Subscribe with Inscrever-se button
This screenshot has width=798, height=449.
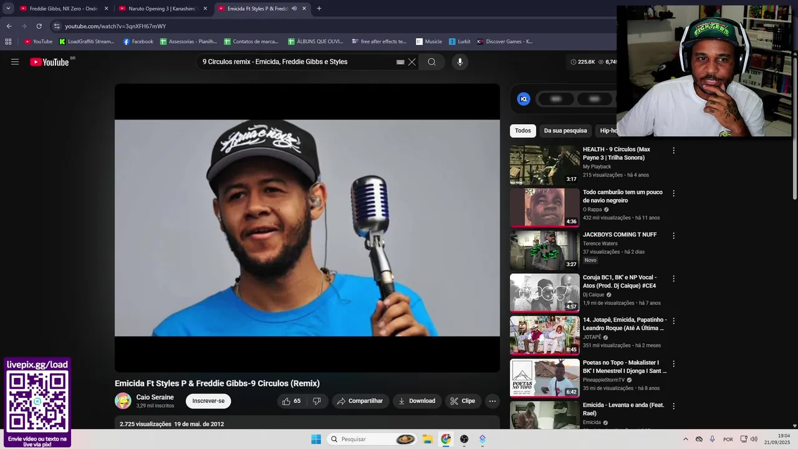point(208,401)
